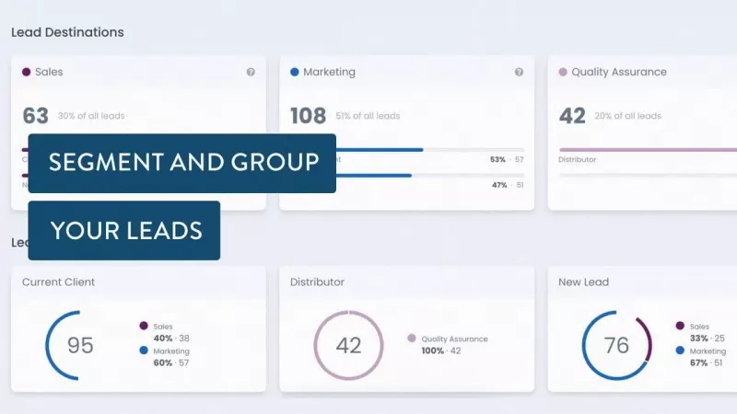This screenshot has height=414, width=737.
Task: Click the help icon on Sales card
Action: pos(251,72)
